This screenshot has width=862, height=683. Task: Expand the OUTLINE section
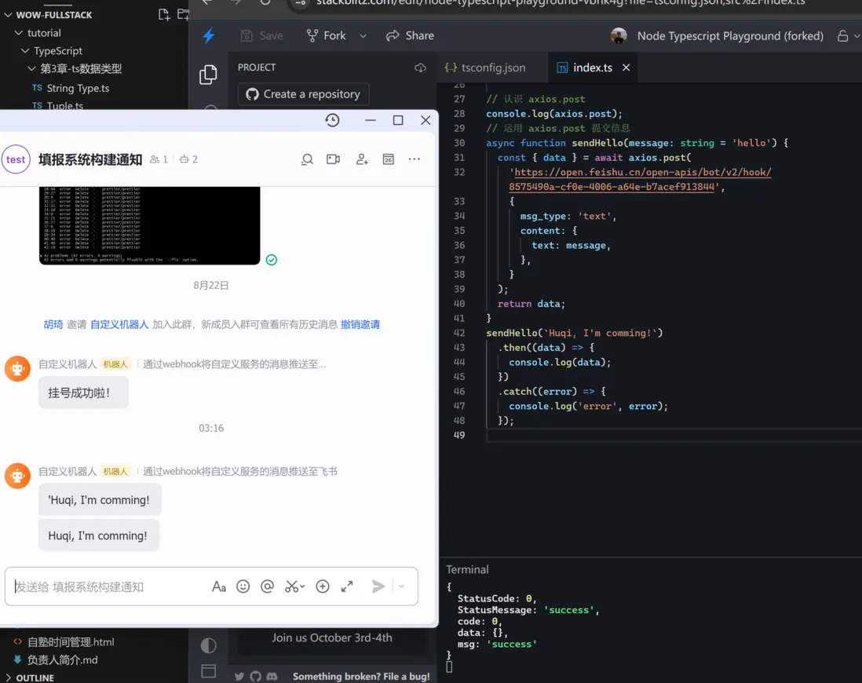pyautogui.click(x=35, y=678)
